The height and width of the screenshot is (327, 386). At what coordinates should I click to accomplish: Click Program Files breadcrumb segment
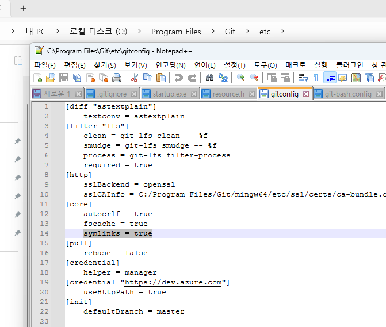point(176,32)
